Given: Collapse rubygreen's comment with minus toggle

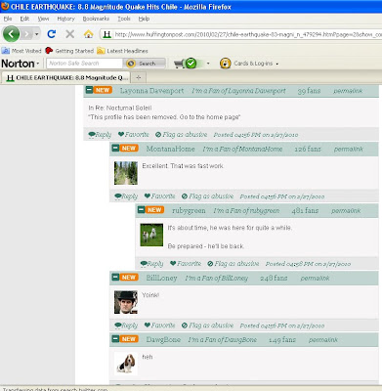Looking at the screenshot, I should (x=141, y=209).
